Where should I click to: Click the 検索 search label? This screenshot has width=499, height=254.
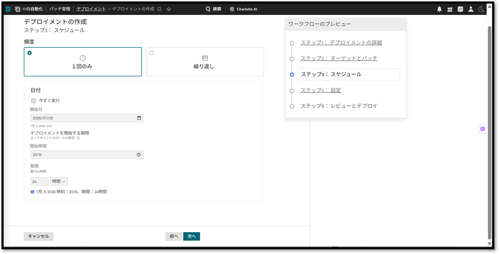(x=217, y=9)
